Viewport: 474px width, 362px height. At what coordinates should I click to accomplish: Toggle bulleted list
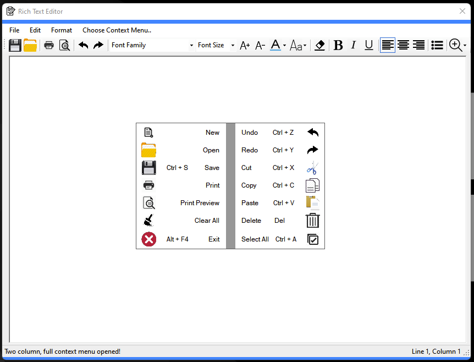pyautogui.click(x=437, y=45)
